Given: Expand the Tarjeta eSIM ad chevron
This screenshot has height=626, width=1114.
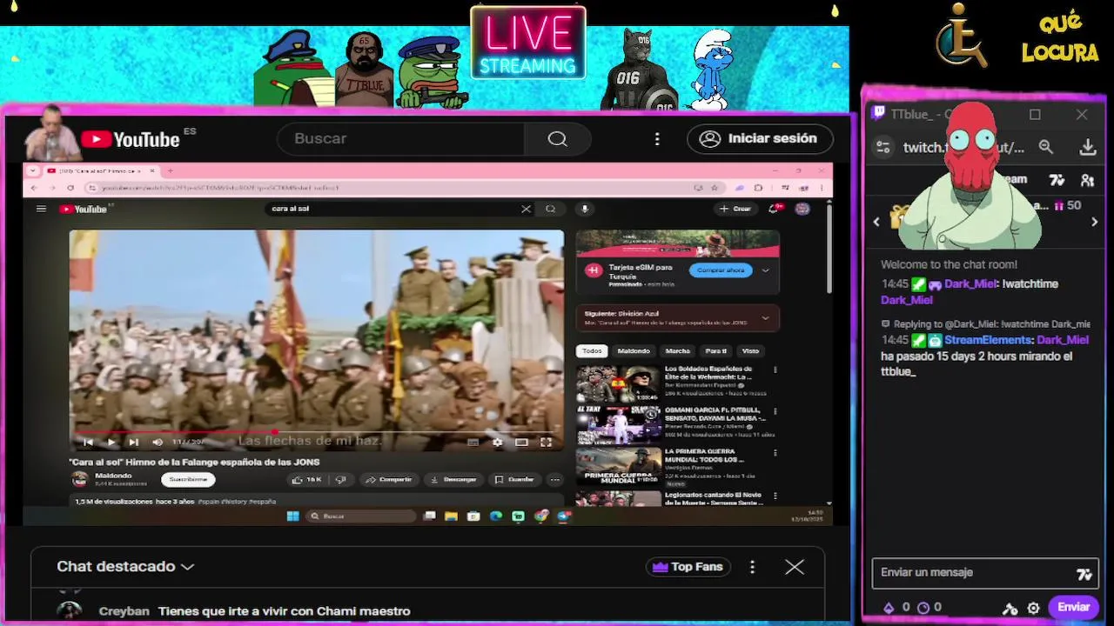Looking at the screenshot, I should point(765,270).
